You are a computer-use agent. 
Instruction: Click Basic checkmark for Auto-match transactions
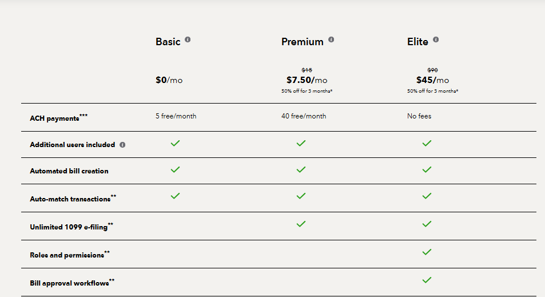176,196
